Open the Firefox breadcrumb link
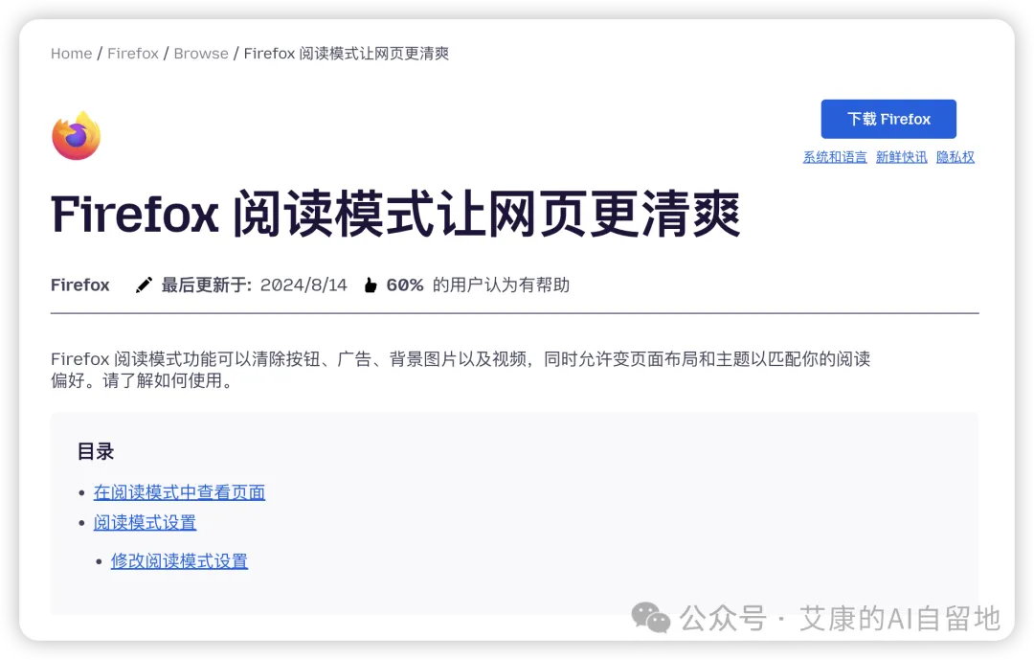Viewport: 1034px width, 660px height. [x=133, y=54]
